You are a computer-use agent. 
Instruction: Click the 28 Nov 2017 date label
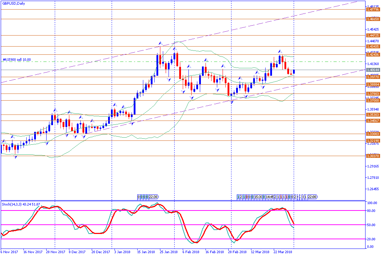click(55, 252)
